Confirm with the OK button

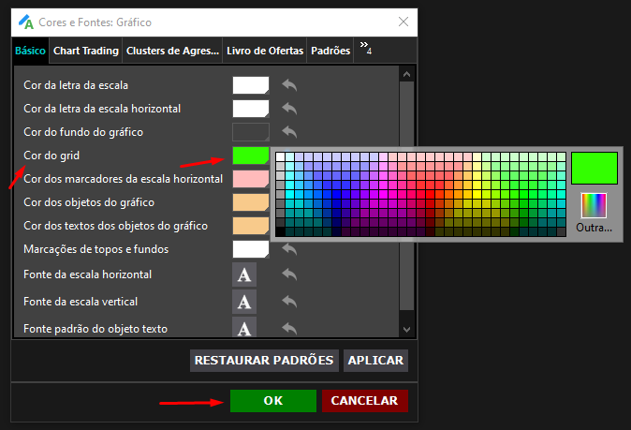click(x=273, y=401)
